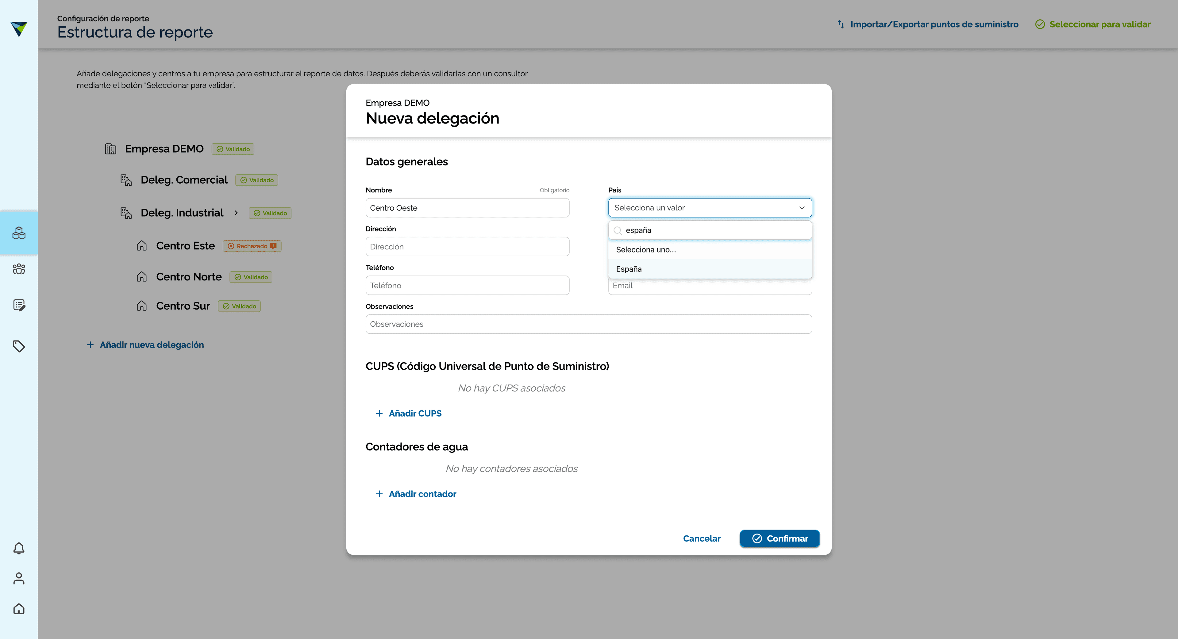Focus the country search box
The height and width of the screenshot is (639, 1178).
(x=710, y=230)
